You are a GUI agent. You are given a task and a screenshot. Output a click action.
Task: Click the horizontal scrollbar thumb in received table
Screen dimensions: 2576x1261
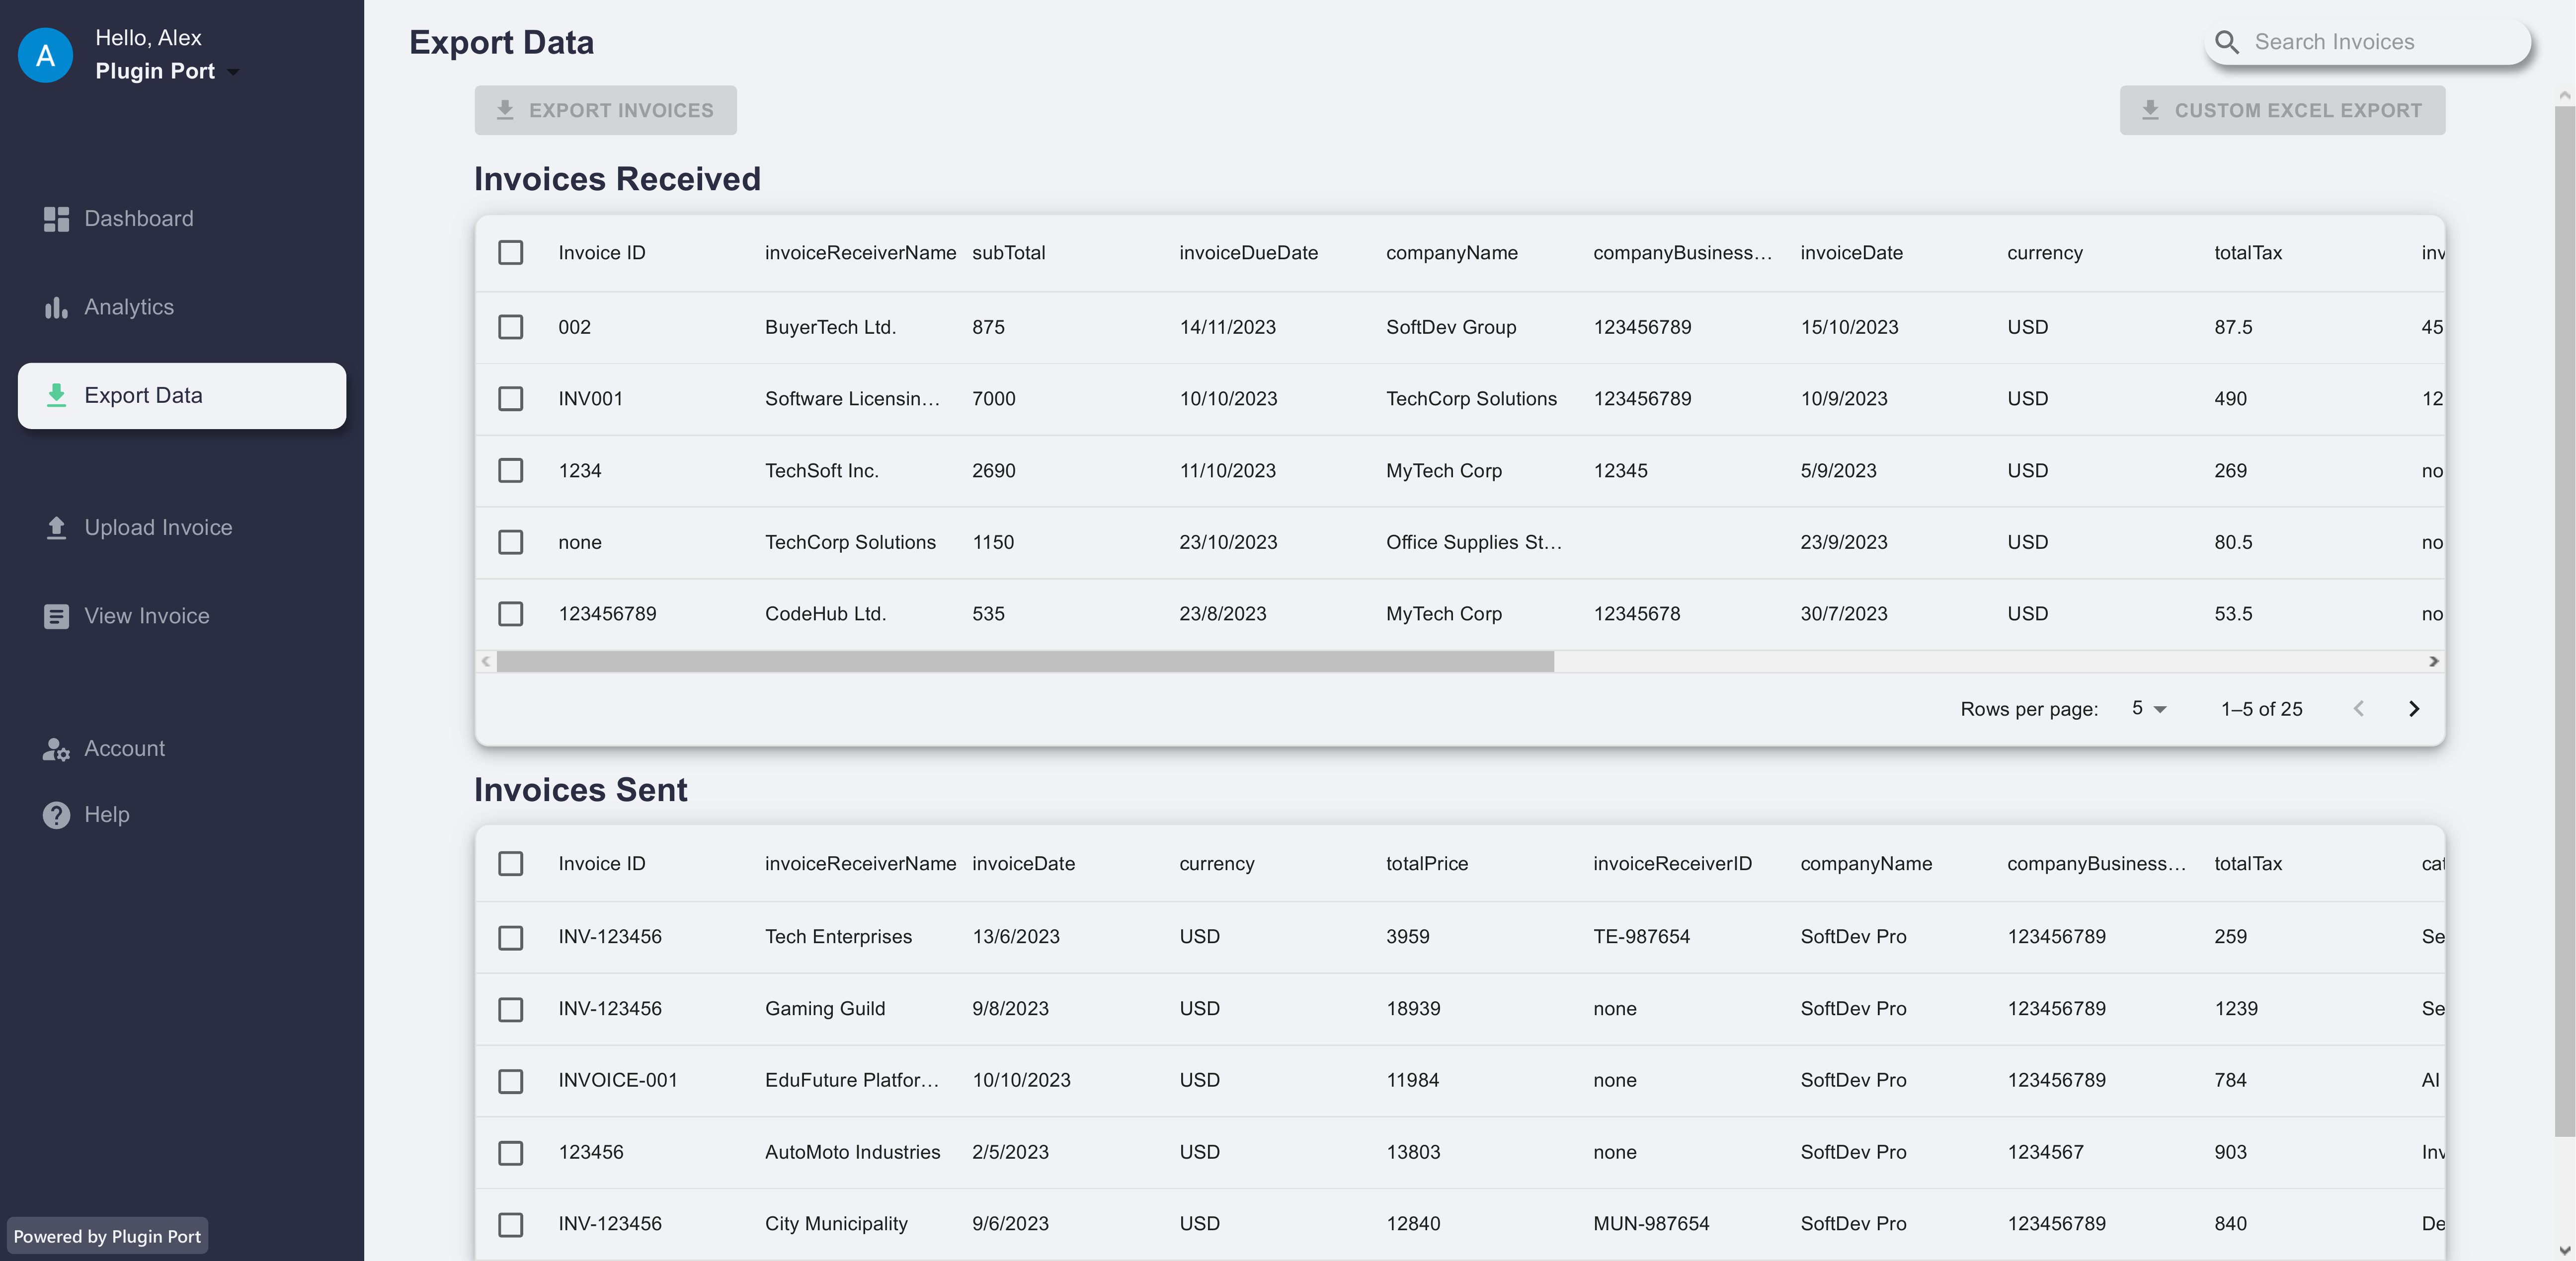coord(1025,662)
